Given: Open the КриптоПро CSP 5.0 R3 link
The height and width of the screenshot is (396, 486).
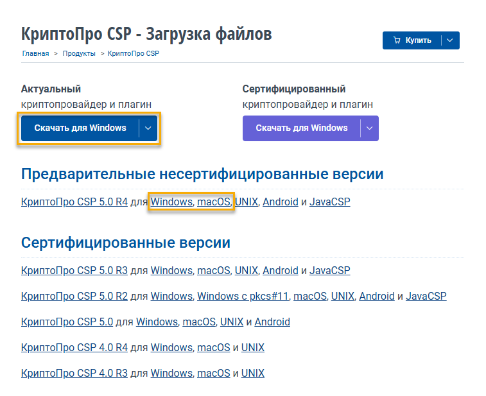Looking at the screenshot, I should [x=74, y=270].
